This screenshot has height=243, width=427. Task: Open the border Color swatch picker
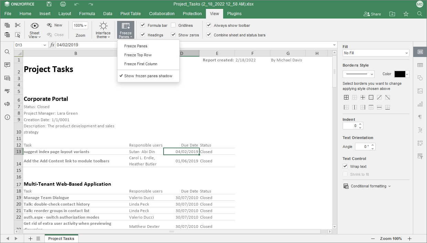click(x=401, y=74)
